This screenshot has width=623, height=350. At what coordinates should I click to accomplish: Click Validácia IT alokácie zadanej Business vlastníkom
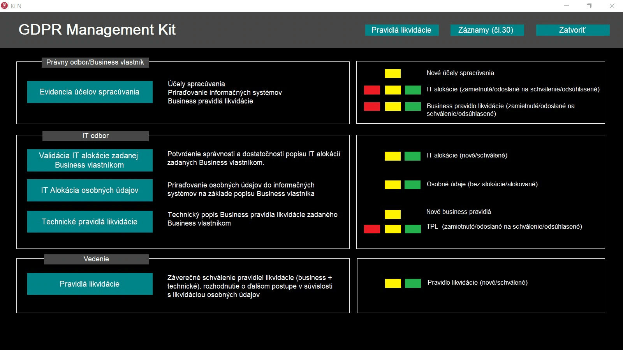pos(90,160)
